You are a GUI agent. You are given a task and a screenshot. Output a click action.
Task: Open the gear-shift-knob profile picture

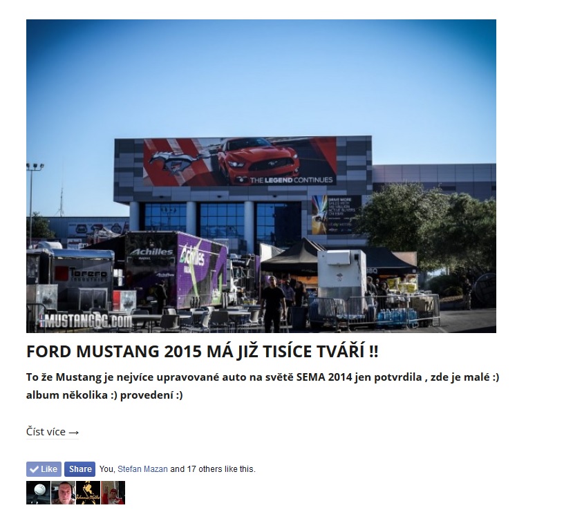point(38,493)
